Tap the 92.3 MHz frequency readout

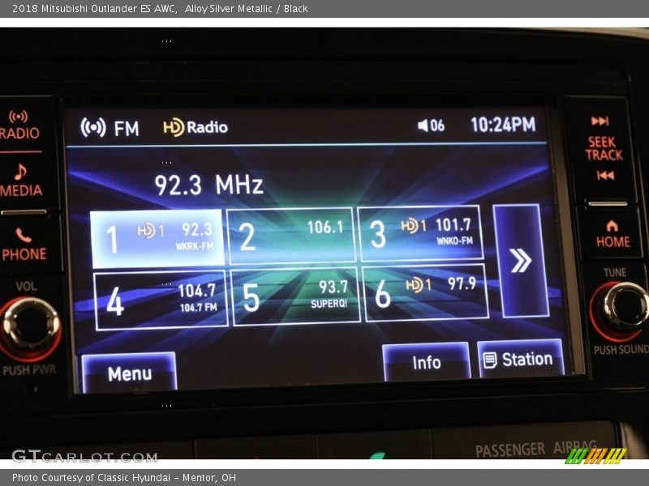click(x=208, y=185)
